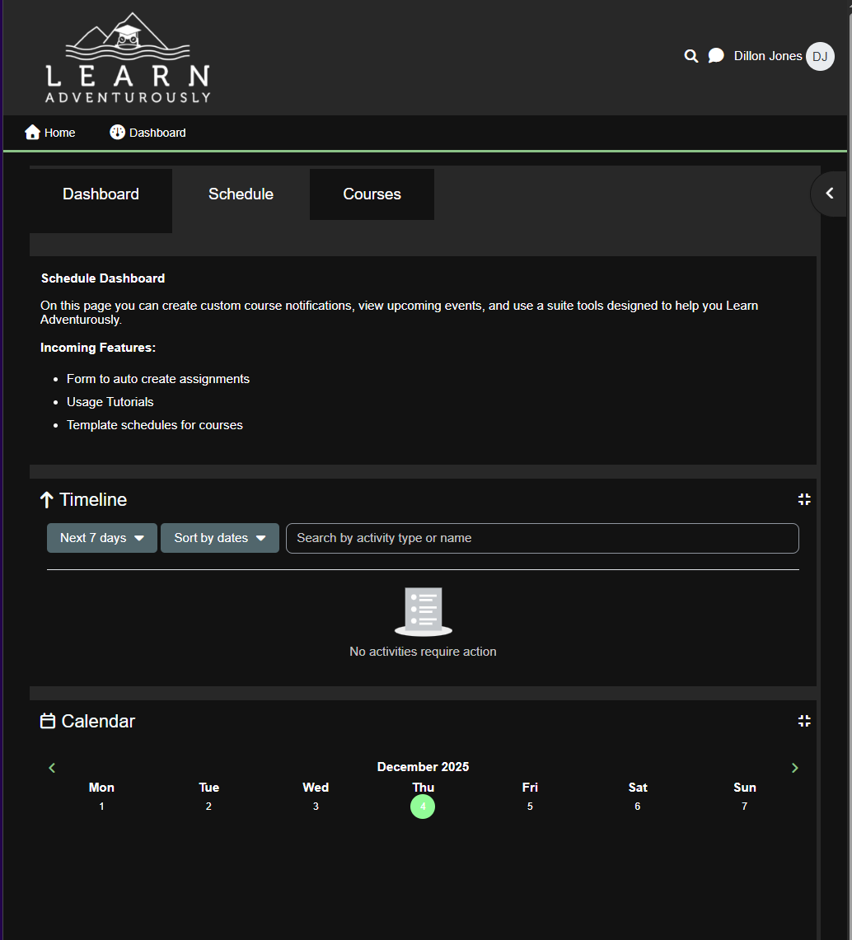Collapse the Calendar block with its shrink icon

coord(804,721)
